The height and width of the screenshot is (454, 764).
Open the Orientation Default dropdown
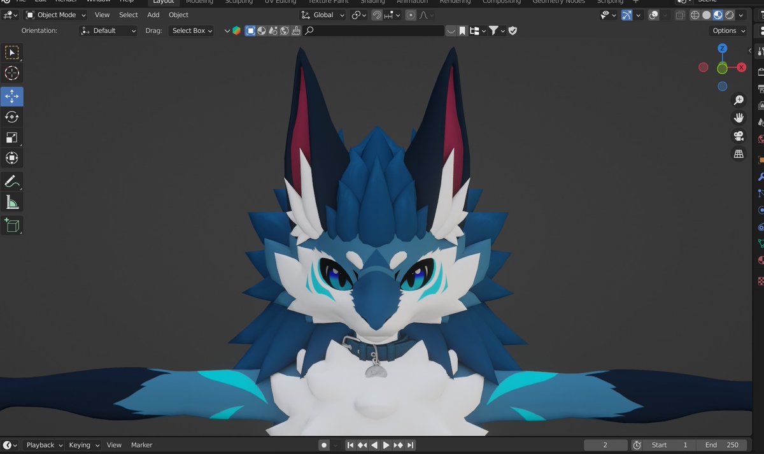pos(108,31)
